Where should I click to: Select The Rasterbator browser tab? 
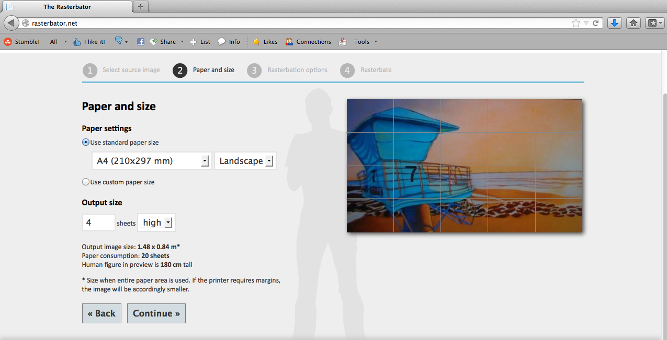[67, 7]
